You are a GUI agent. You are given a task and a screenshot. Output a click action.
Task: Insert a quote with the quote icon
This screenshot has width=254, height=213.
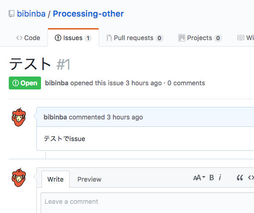tap(240, 177)
